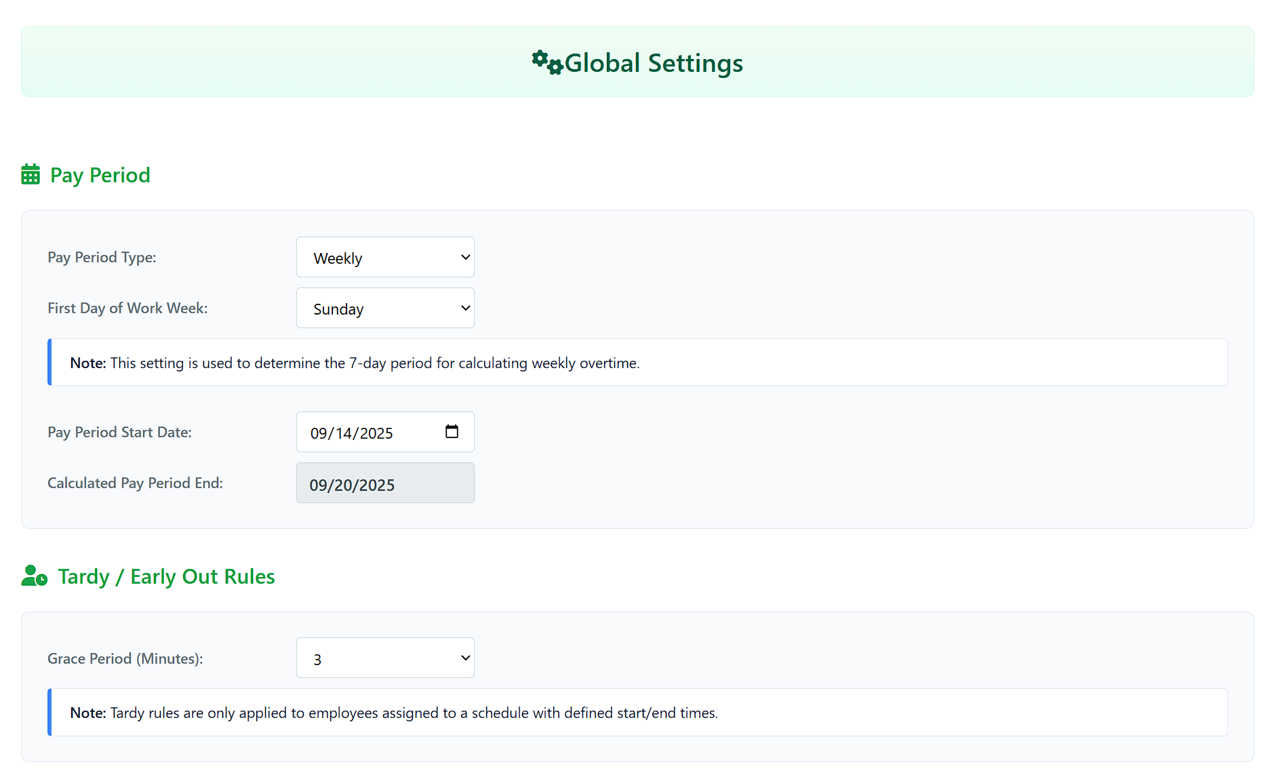Click the tardy rules note about defined start/end times
This screenshot has width=1274, height=777.
(637, 712)
